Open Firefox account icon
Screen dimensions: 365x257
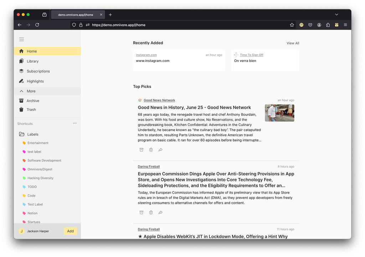click(319, 25)
